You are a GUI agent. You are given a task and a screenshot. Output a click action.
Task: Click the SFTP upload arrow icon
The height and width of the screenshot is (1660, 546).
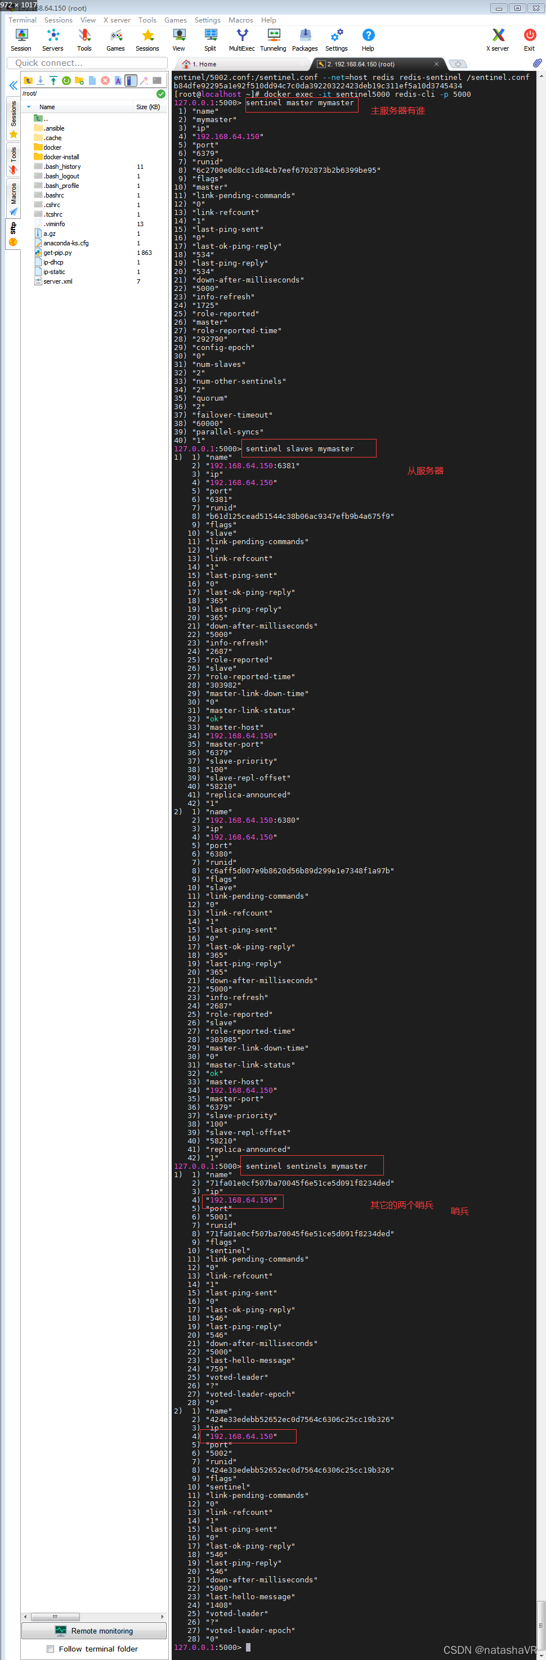click(x=53, y=80)
